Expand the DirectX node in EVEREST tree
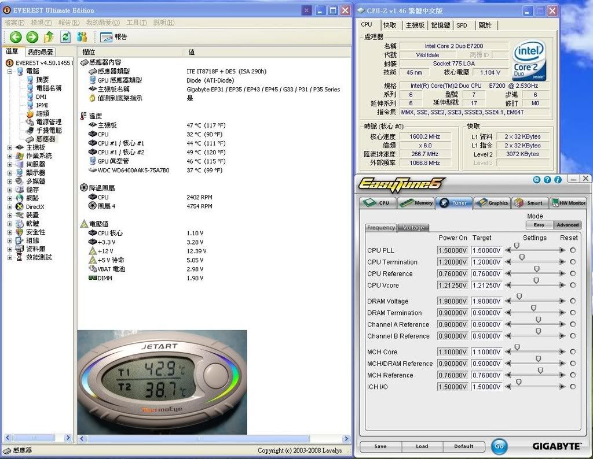The image size is (593, 459). [x=10, y=207]
